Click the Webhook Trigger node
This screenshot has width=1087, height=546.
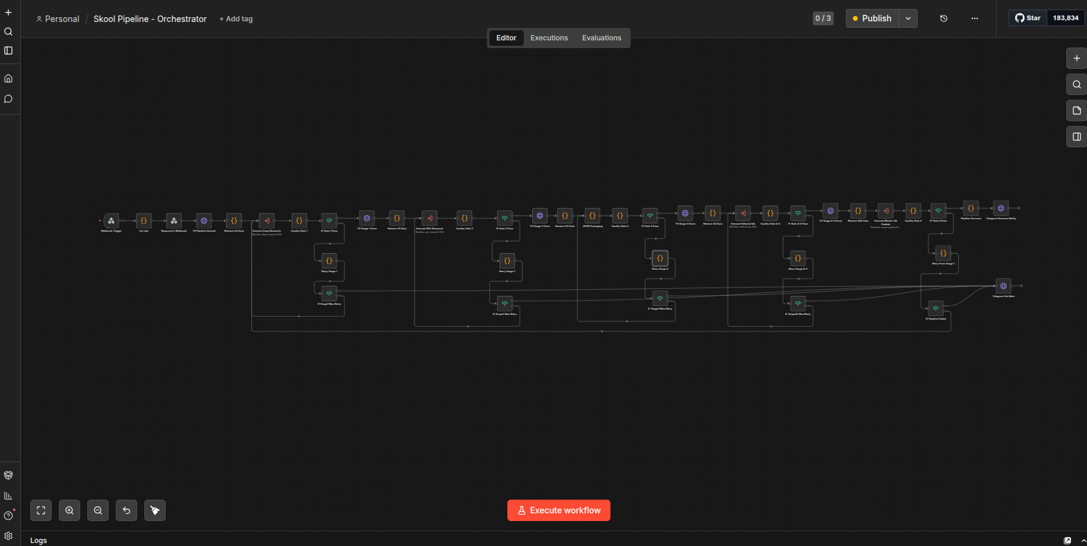pos(111,221)
